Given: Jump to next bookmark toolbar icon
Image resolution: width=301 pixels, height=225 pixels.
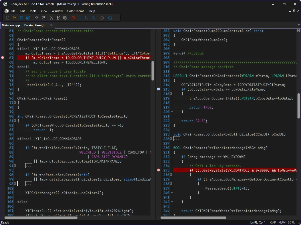Looking at the screenshot, I should (x=87, y=18).
